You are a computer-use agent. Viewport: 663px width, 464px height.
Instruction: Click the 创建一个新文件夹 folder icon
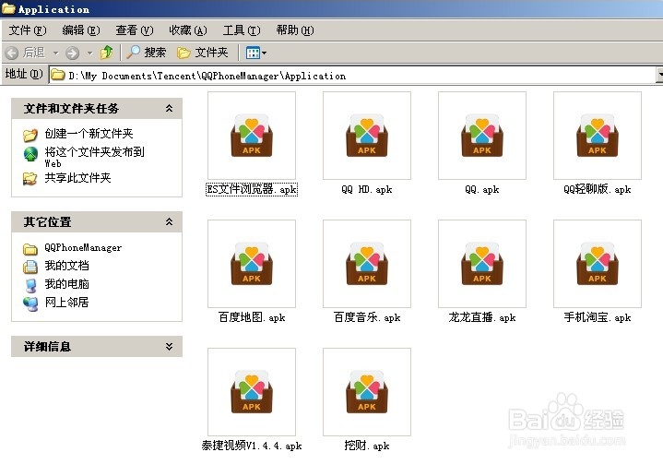(x=30, y=135)
